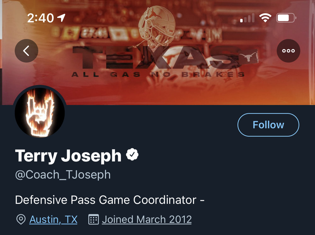Tap the location pin icon
The height and width of the screenshot is (235, 315).
pyautogui.click(x=21, y=220)
